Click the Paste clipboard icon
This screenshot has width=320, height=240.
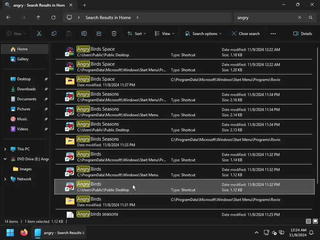click(x=69, y=34)
